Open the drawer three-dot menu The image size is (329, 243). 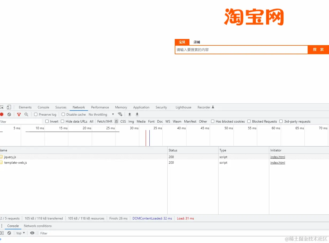2,226
